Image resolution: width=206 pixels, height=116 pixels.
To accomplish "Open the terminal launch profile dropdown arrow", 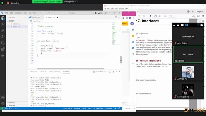I will pyautogui.click(x=107, y=72).
